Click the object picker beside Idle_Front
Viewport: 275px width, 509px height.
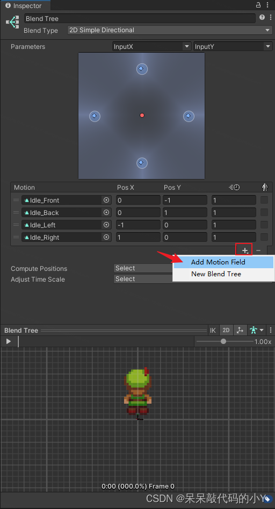pyautogui.click(x=106, y=200)
